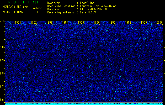The image size is (165, 105).
Task: Click the Ovserver label
Action: pyautogui.click(x=53, y=3)
